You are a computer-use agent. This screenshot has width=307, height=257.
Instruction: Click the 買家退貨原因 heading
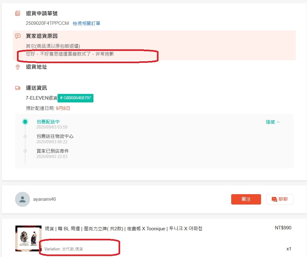tap(42, 36)
